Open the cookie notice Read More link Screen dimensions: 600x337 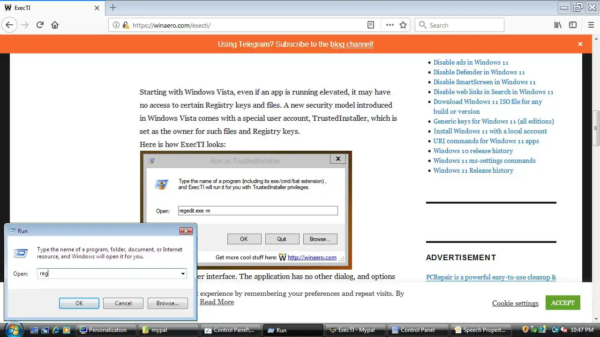click(217, 302)
